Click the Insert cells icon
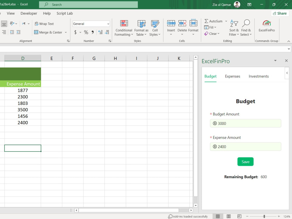292x219 pixels. point(171,23)
